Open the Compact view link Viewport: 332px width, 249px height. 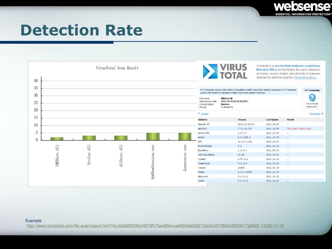coord(205,114)
